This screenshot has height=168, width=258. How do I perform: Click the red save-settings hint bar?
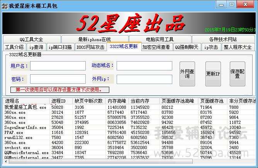point(60,90)
